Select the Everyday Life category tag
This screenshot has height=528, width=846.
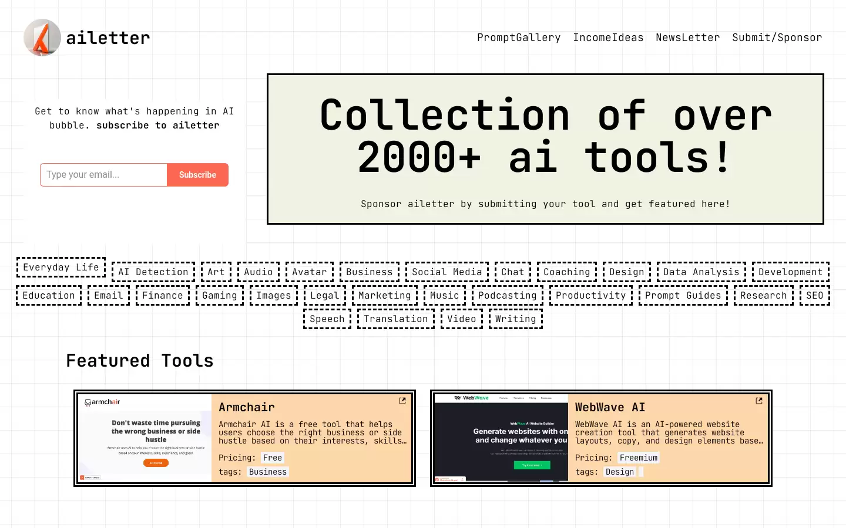61,267
